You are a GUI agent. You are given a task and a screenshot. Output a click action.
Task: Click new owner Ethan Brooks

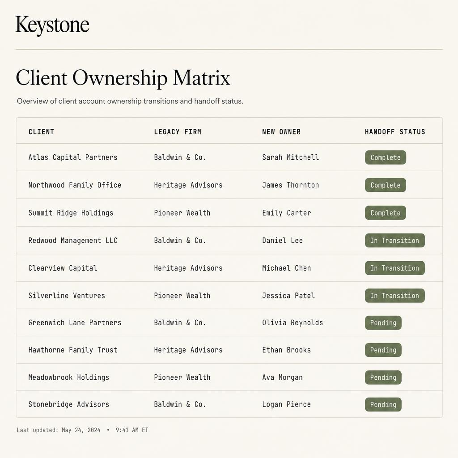(x=287, y=350)
